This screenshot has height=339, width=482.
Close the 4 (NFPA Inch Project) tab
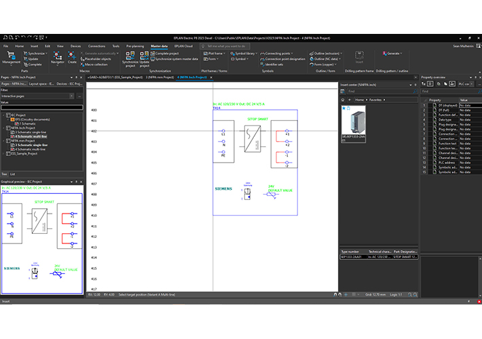coord(211,77)
